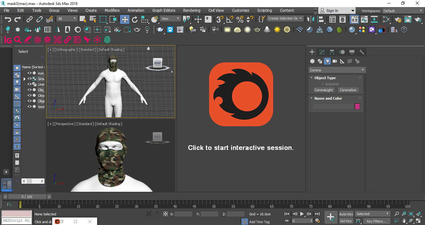This screenshot has width=425, height=225.
Task: Open the Rendering menu
Action: pos(192,10)
